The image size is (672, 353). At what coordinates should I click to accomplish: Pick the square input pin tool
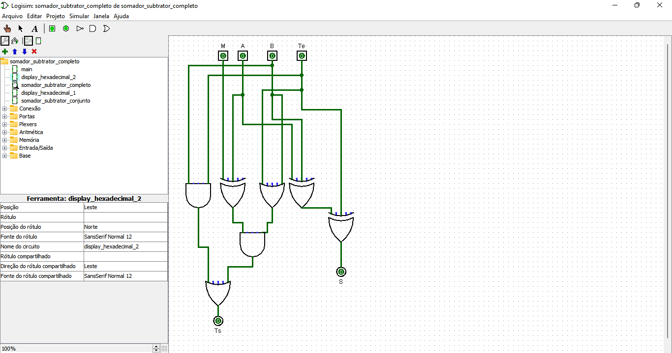tap(52, 28)
